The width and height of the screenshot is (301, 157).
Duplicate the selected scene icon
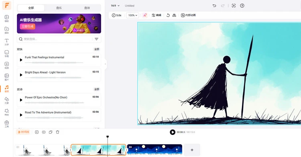pyautogui.click(x=51, y=132)
